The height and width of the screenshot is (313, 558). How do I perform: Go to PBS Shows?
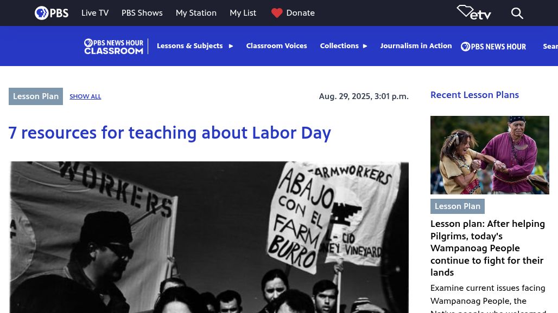142,13
